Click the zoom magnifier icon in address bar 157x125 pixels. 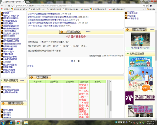[x=144, y=6]
